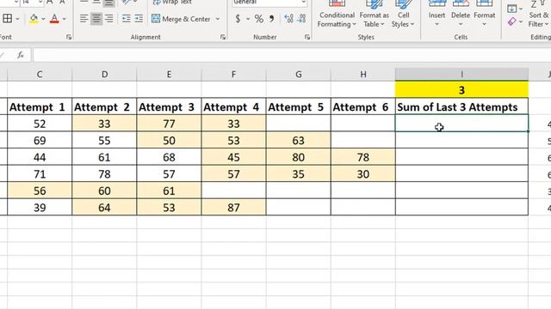
Task: Select the cell with value 78 under Attempt 6
Action: tap(363, 157)
